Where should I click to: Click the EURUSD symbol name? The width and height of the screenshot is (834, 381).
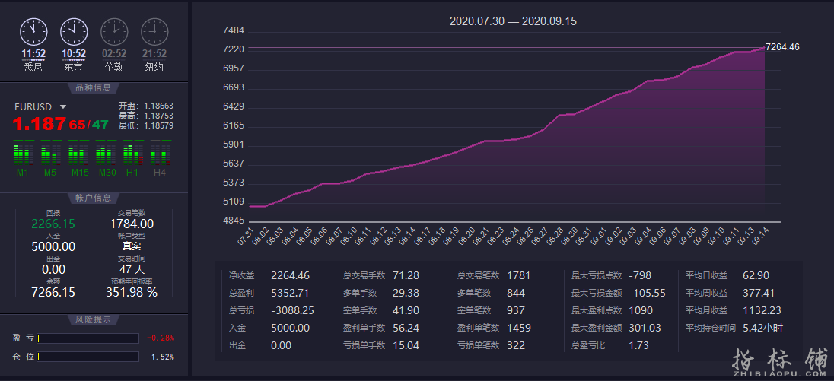pos(33,107)
